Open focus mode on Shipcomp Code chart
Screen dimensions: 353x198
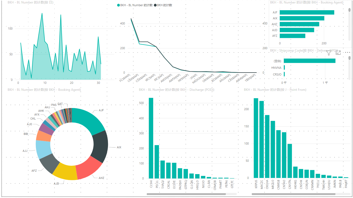click(x=338, y=53)
